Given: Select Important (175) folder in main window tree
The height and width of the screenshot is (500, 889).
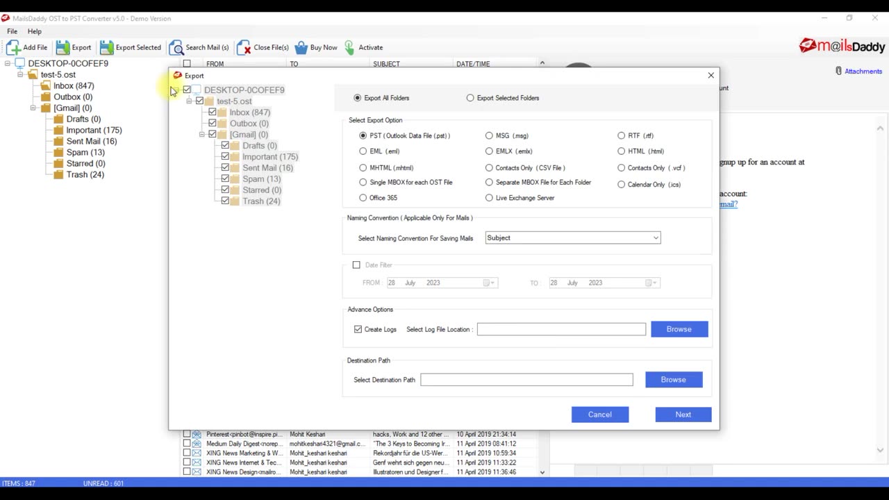Looking at the screenshot, I should coord(94,131).
